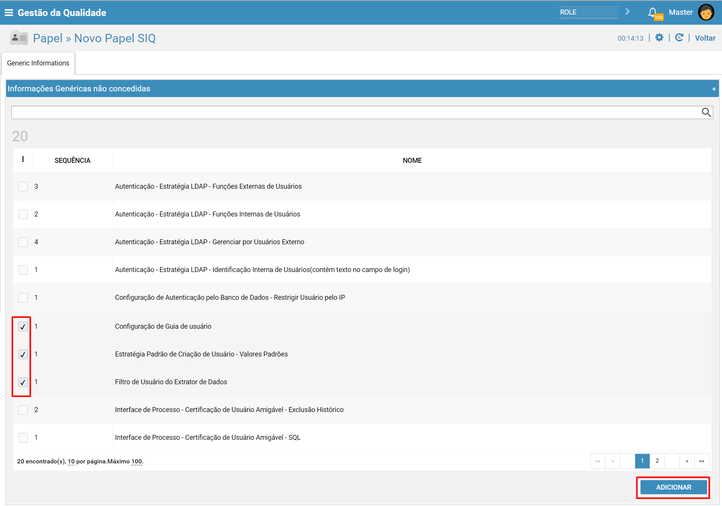Click the Papel breadcrumb link
This screenshot has width=722, height=506.
(48, 38)
